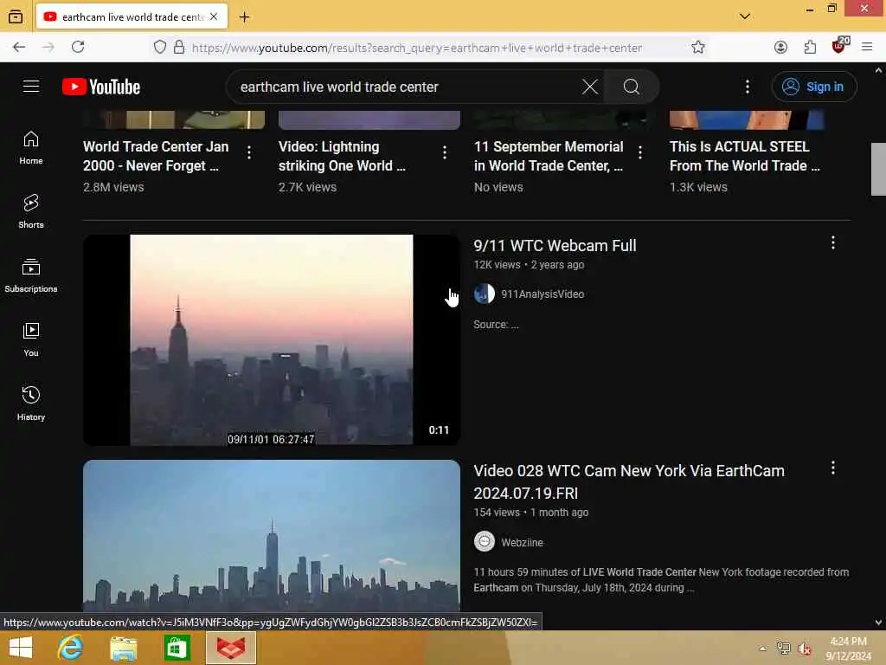
Task: Open Video 028 WTC Cam New York title
Action: (629, 481)
